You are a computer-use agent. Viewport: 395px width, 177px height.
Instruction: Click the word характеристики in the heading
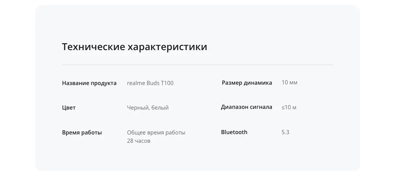(x=167, y=47)
